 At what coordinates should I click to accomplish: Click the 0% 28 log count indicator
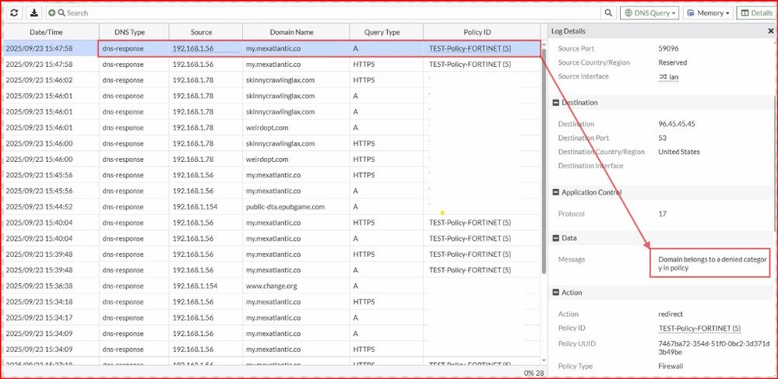click(533, 373)
